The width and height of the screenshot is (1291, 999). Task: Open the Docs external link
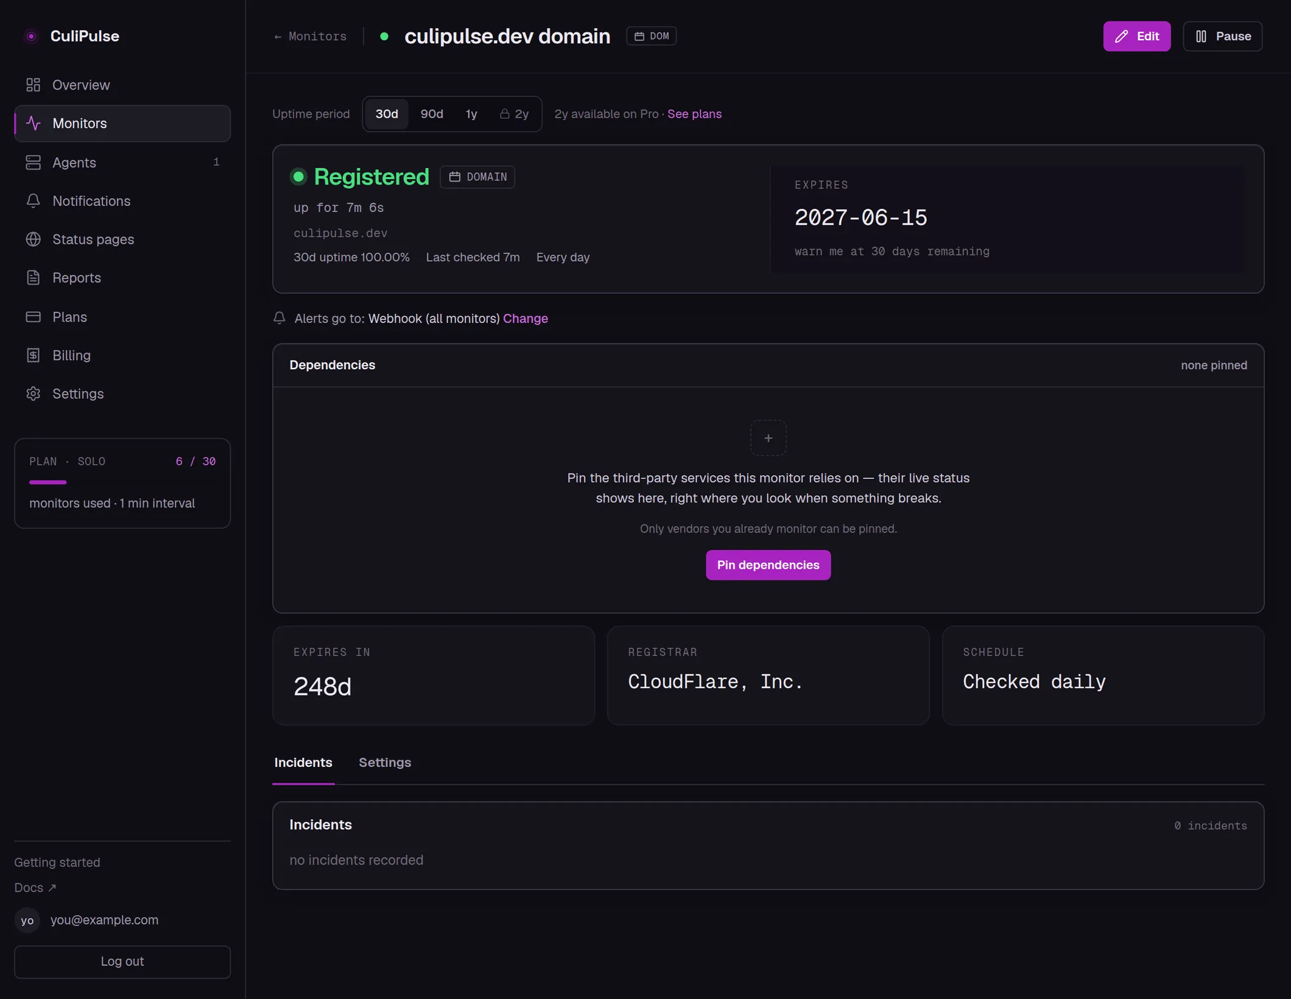[x=35, y=888]
